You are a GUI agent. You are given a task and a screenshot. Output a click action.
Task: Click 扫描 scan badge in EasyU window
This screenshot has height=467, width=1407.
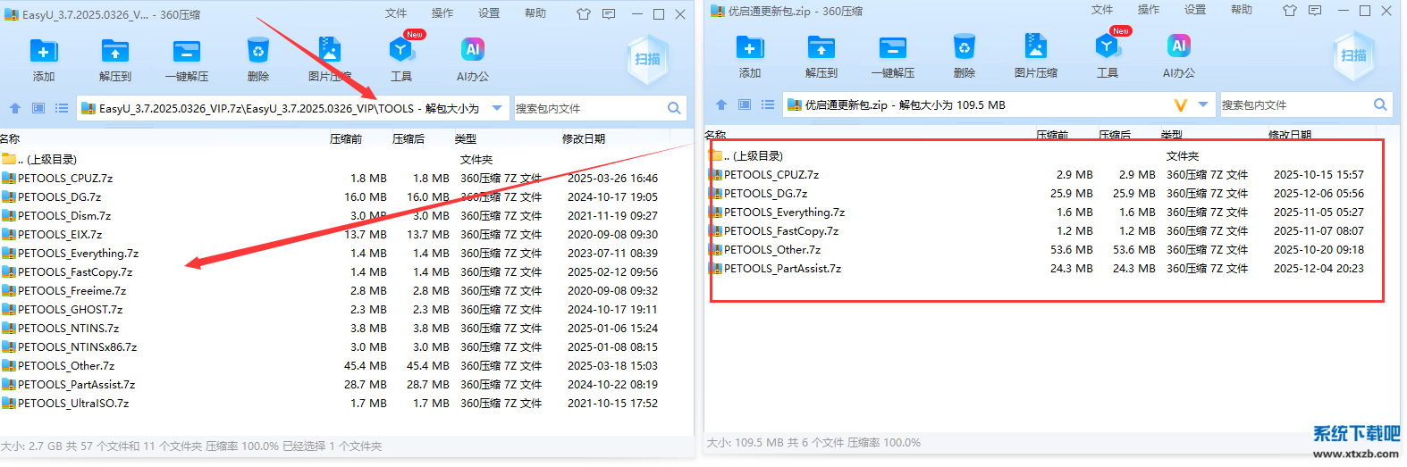[x=648, y=59]
